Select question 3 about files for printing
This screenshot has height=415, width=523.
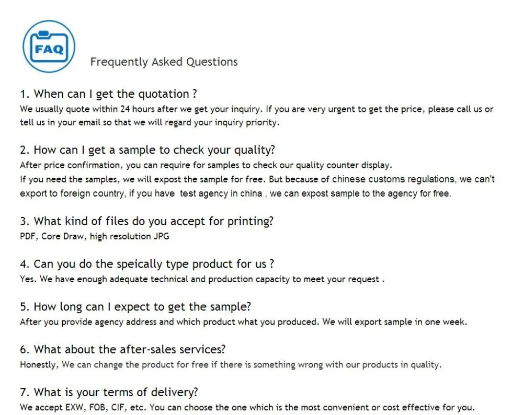146,221
